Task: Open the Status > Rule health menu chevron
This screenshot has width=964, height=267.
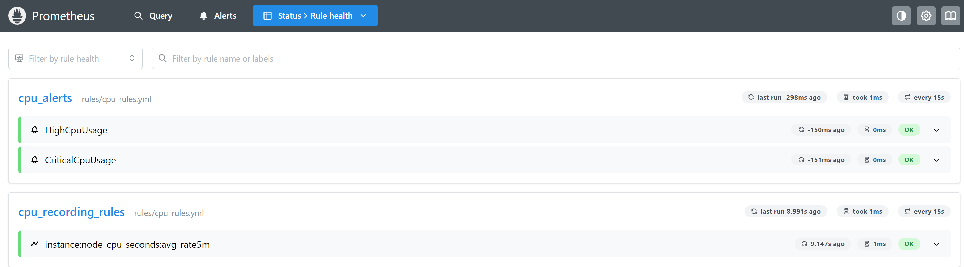Action: (363, 16)
